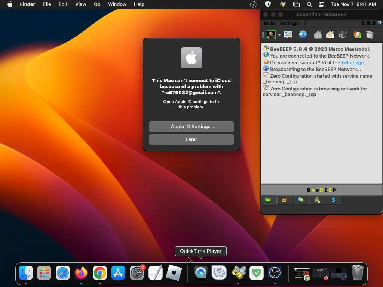Open Control Center in menu bar
This screenshot has width=383, height=287.
pyautogui.click(x=322, y=4)
